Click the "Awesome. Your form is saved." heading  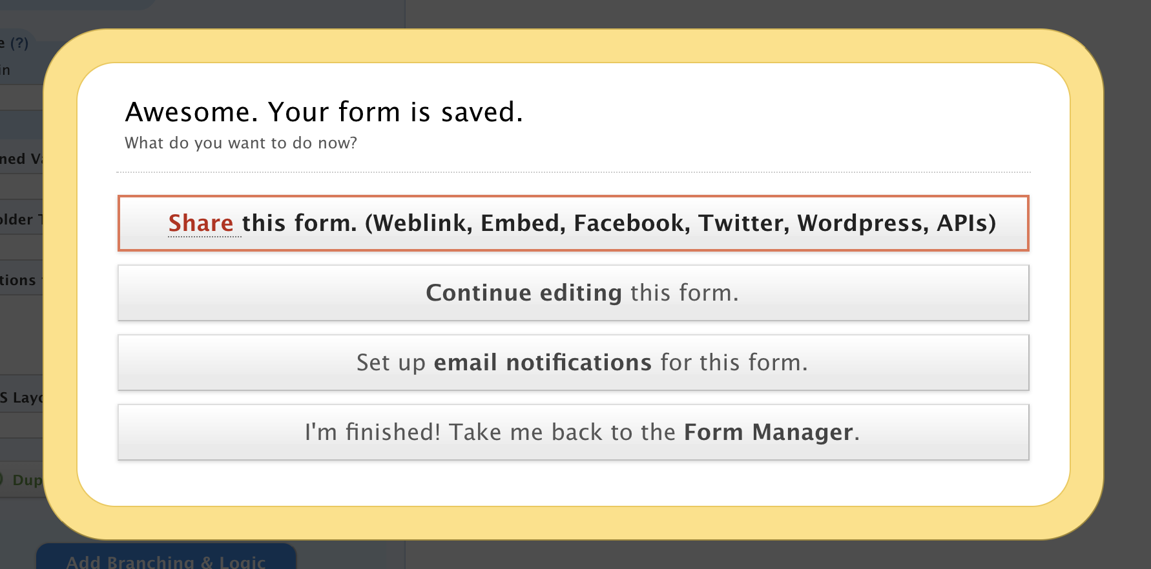(x=324, y=112)
